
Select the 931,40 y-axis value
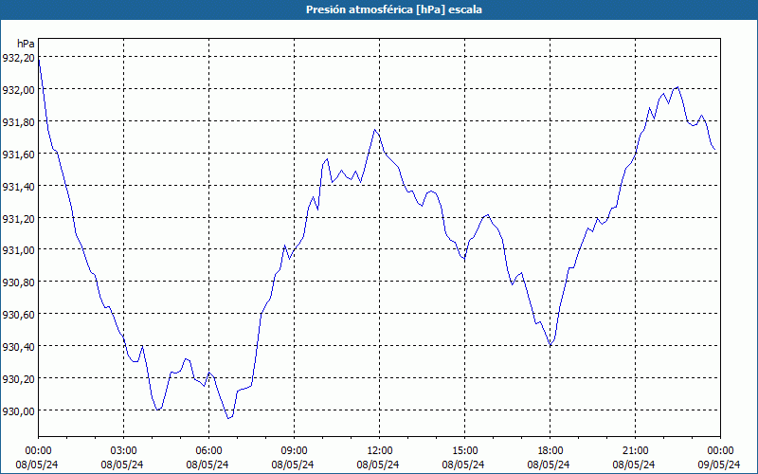tap(18, 187)
